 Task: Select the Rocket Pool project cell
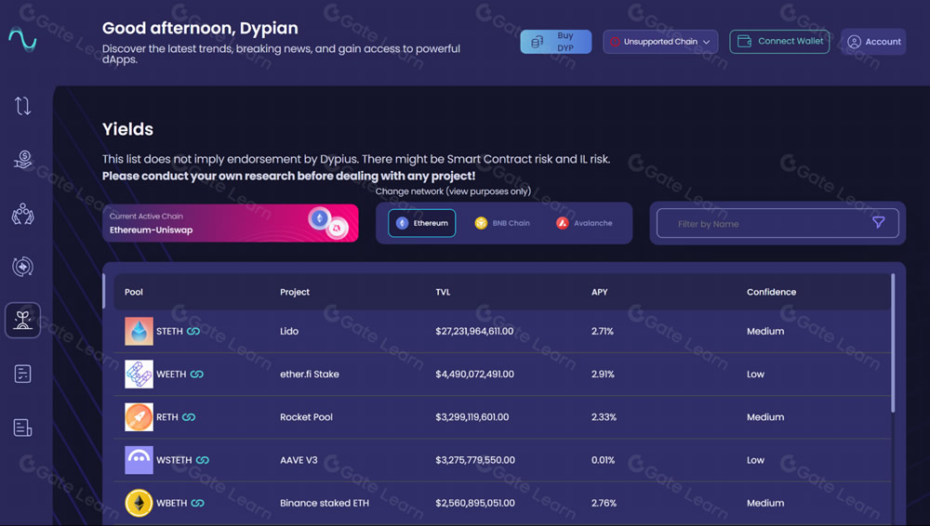coord(306,417)
